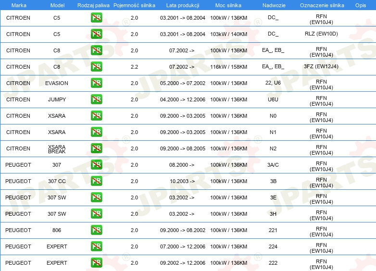Click production date 08.2000 ->

tap(182, 165)
